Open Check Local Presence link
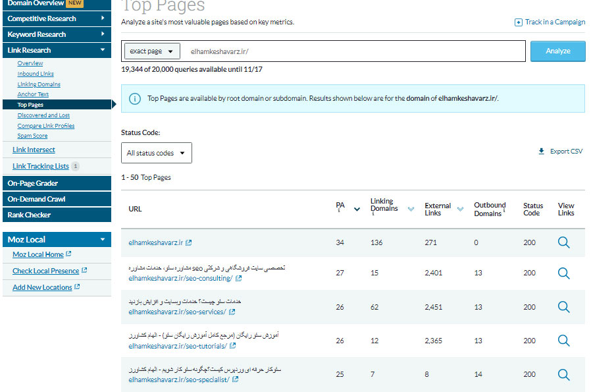 click(46, 271)
